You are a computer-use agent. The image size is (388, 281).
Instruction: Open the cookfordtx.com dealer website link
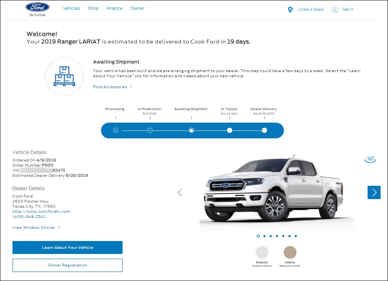pyautogui.click(x=42, y=211)
